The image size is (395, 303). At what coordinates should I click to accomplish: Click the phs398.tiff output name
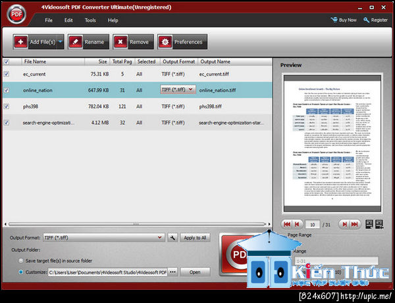point(211,106)
